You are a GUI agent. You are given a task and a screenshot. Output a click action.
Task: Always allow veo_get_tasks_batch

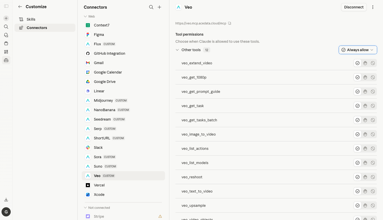click(x=358, y=120)
